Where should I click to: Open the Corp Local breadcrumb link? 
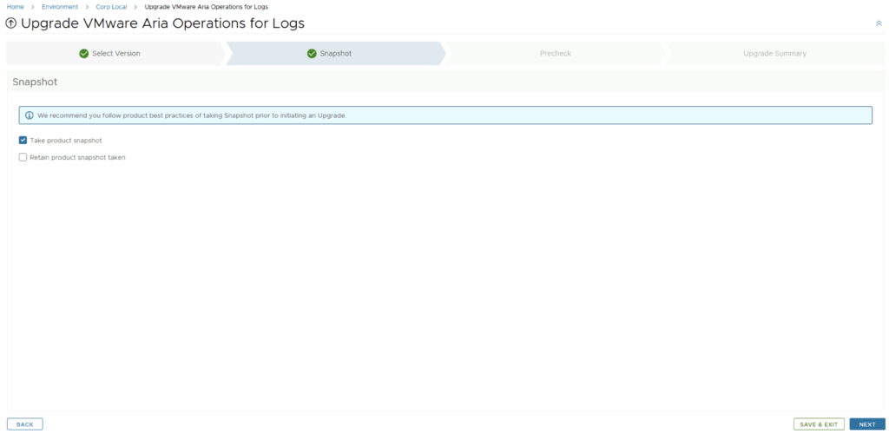(111, 7)
